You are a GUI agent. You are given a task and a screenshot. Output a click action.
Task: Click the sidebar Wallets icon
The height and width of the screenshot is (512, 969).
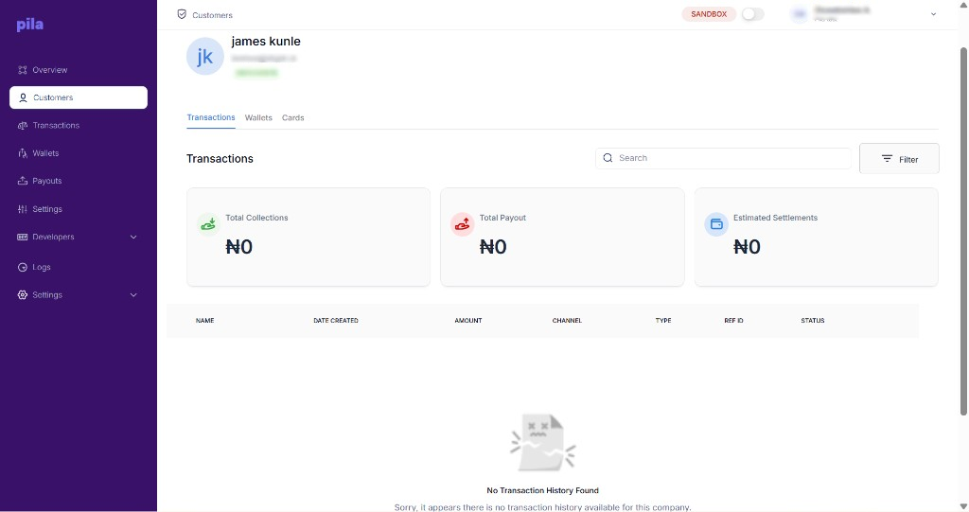point(23,153)
